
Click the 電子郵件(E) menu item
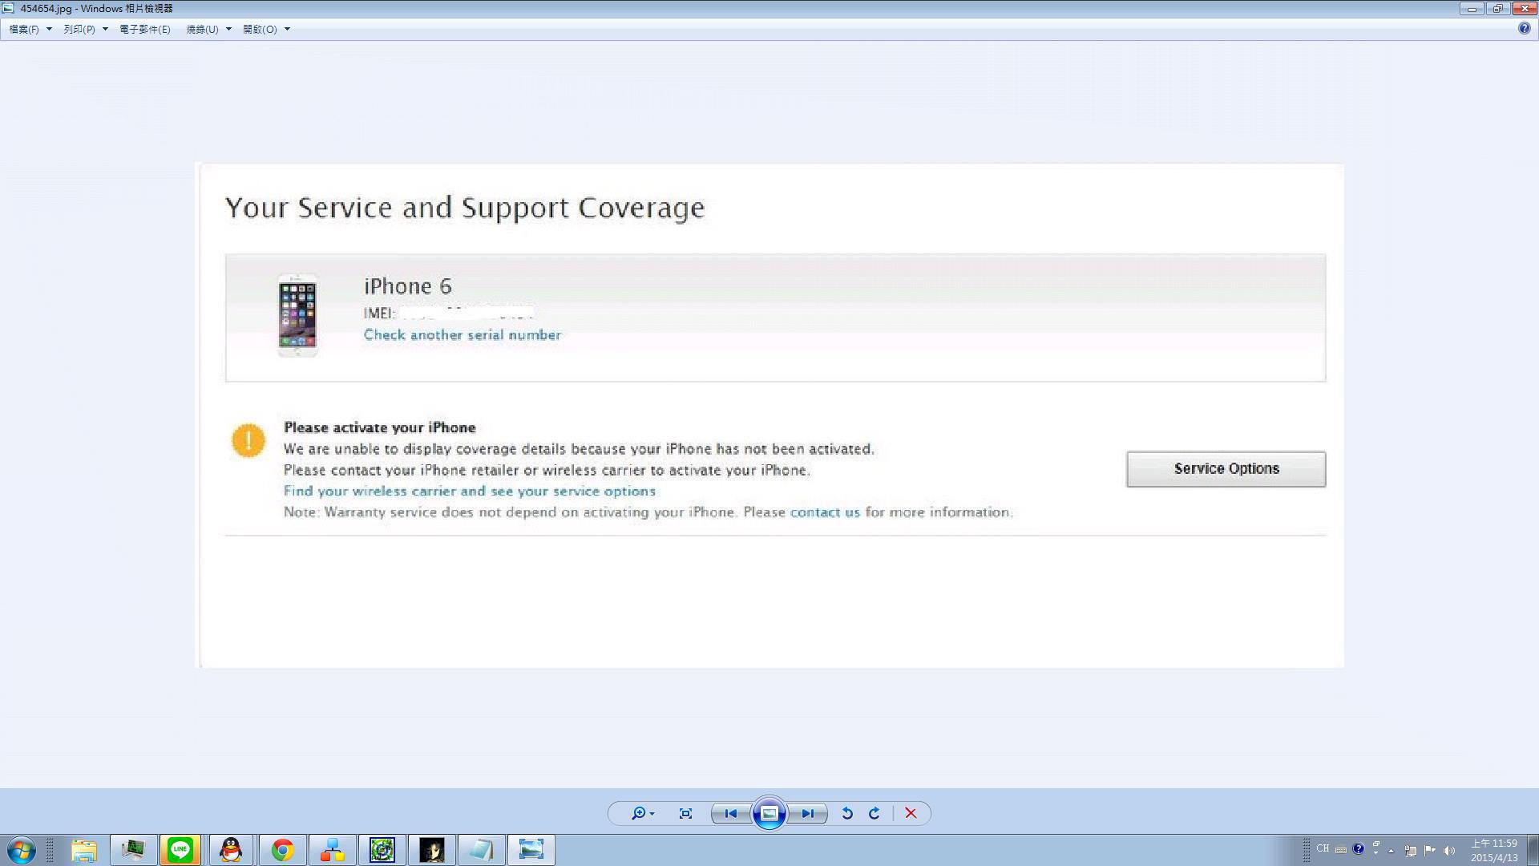(x=145, y=29)
